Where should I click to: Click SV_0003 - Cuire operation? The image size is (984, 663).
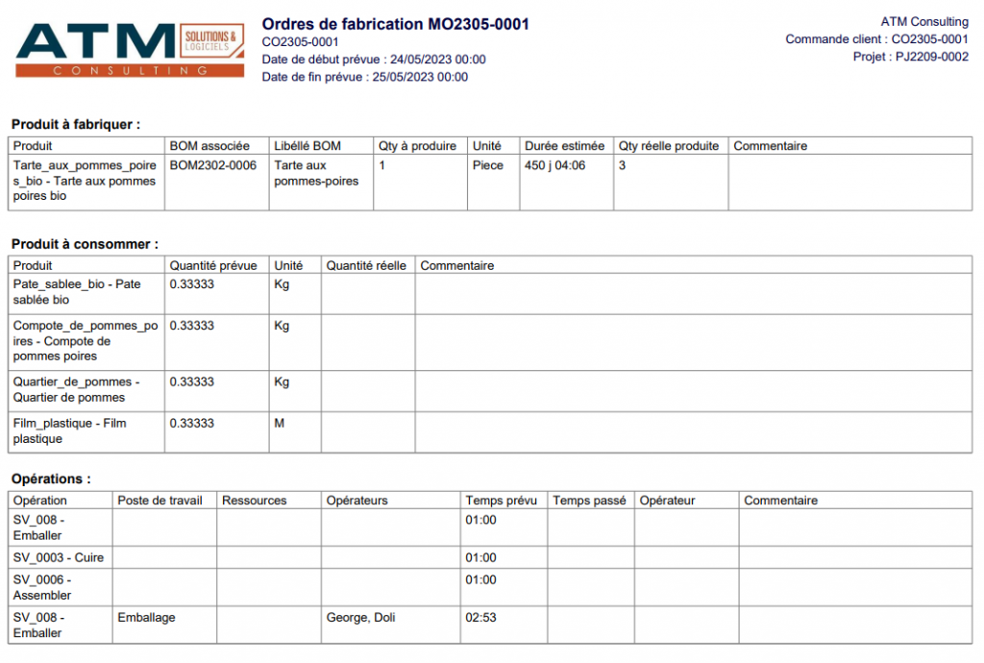[x=59, y=557]
